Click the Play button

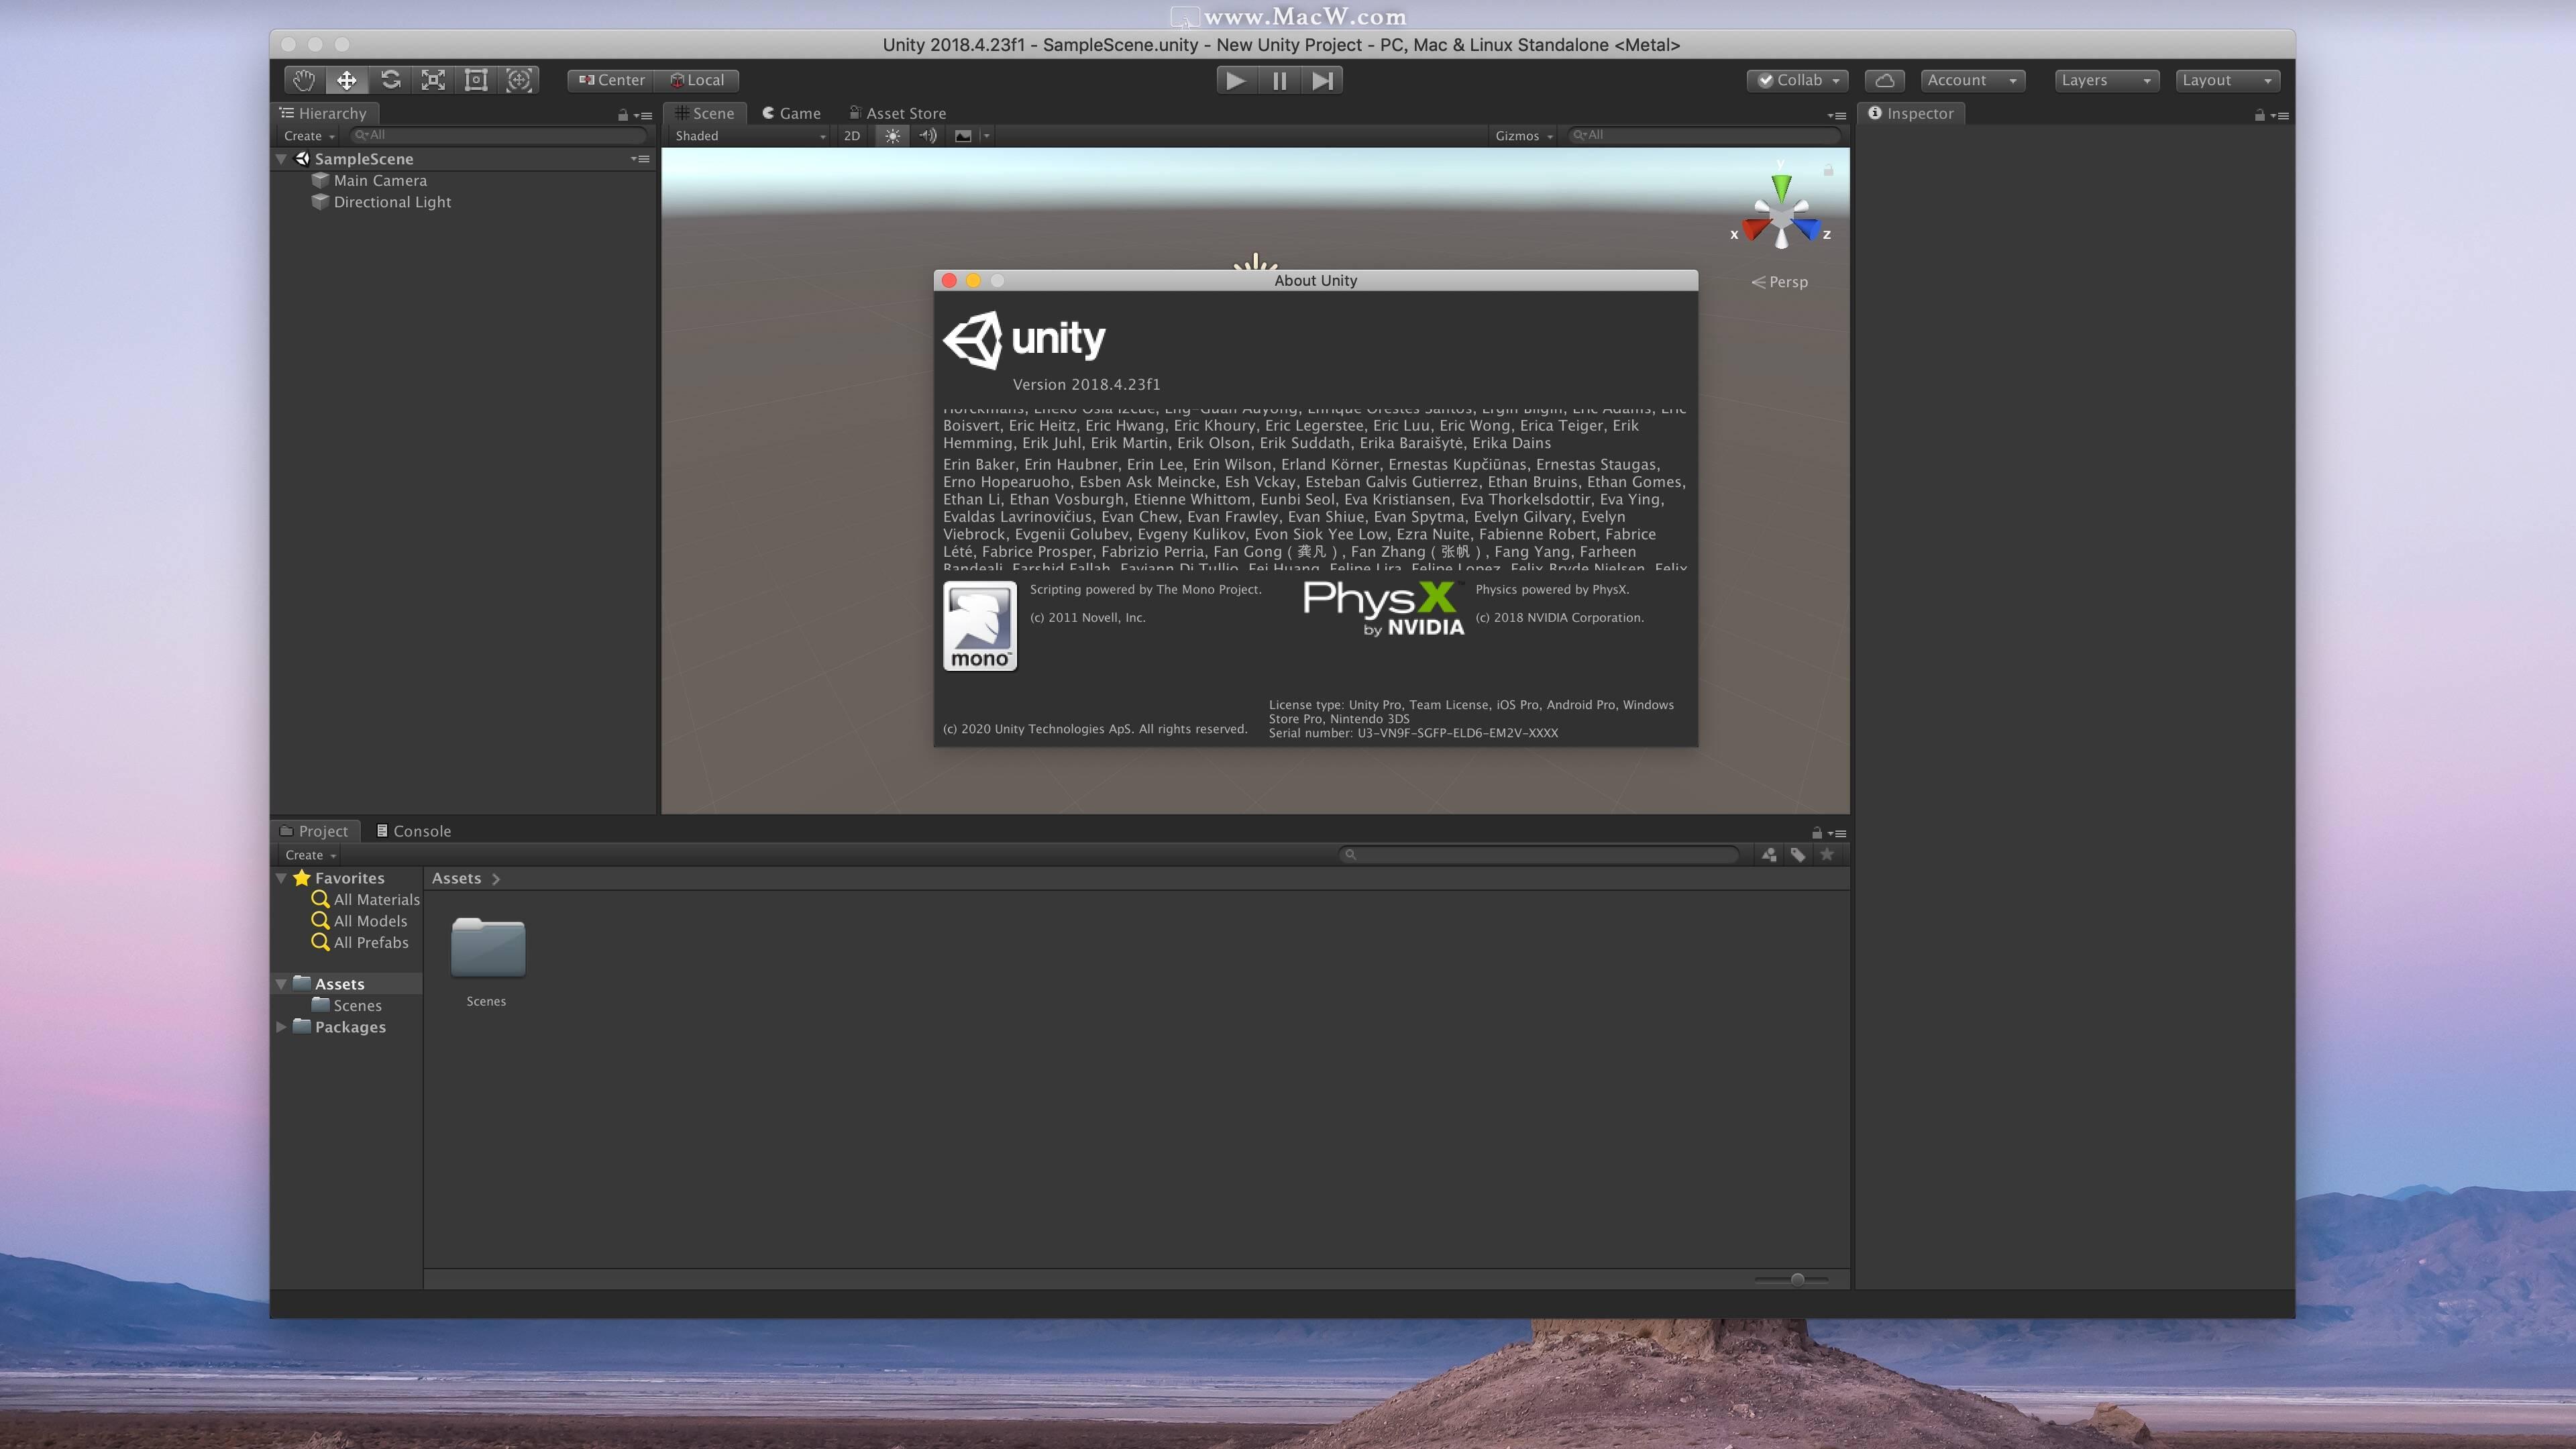(1235, 80)
